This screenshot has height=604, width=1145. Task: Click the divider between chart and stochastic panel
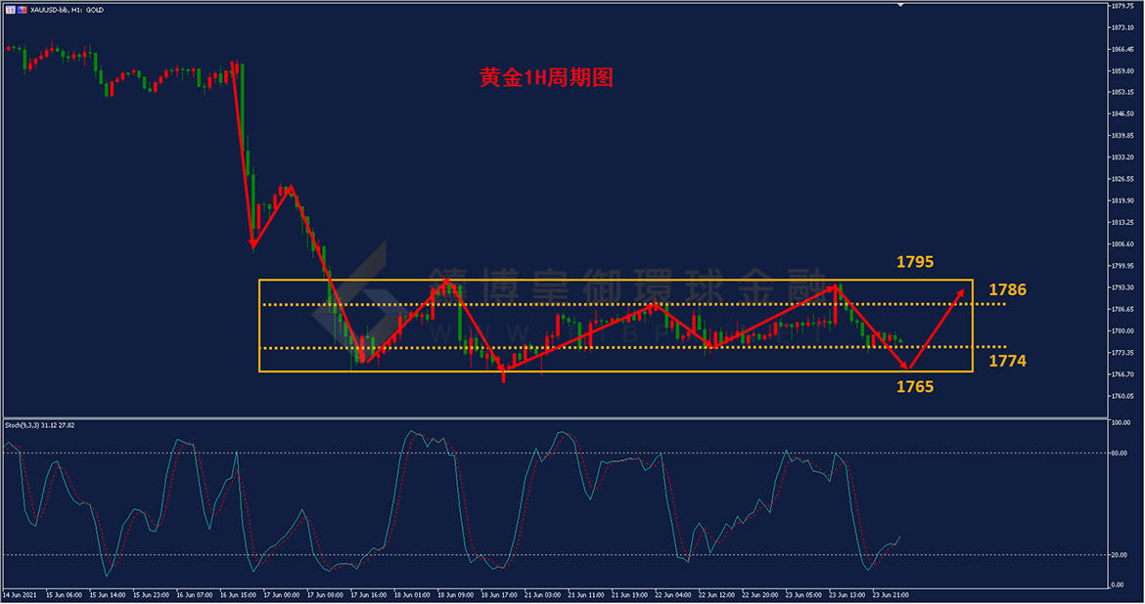pyautogui.click(x=555, y=418)
